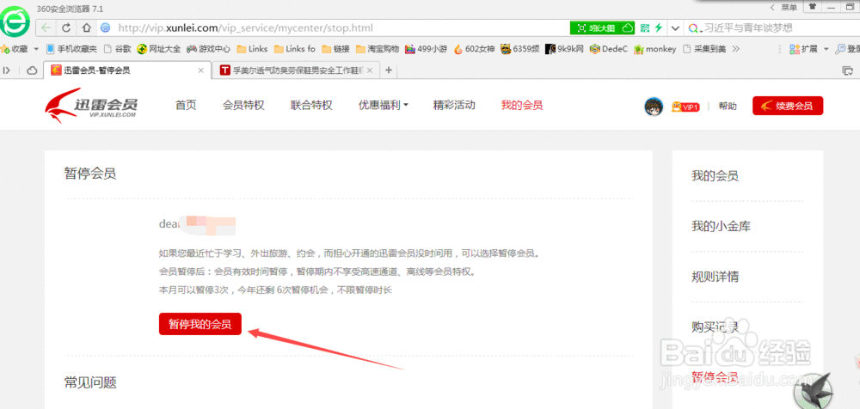This screenshot has height=409, width=860.
Task: Click the cloud tabs icon in tab bar
Action: tap(32, 70)
